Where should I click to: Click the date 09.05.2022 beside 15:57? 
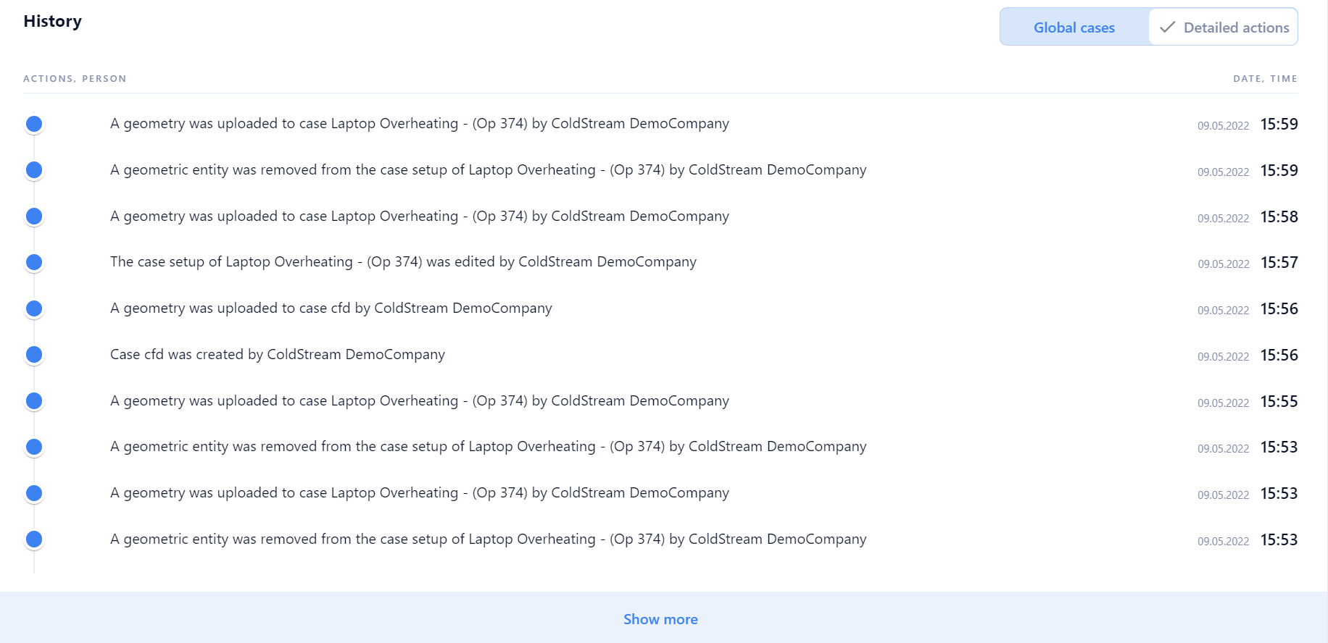pos(1224,264)
